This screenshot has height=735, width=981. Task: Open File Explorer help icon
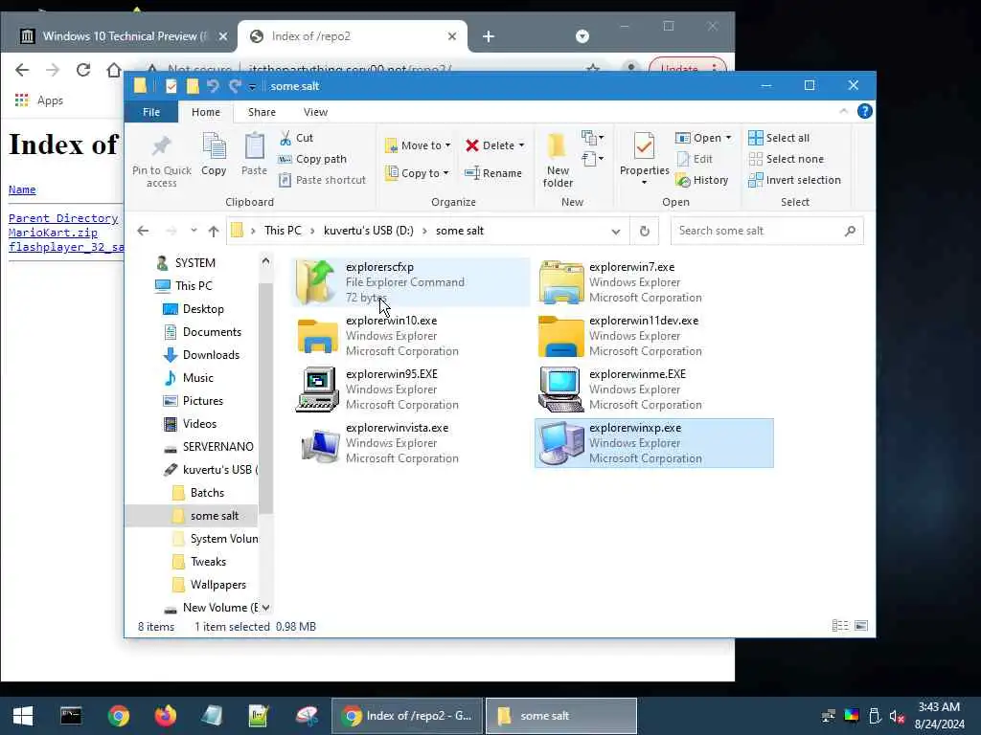click(865, 111)
